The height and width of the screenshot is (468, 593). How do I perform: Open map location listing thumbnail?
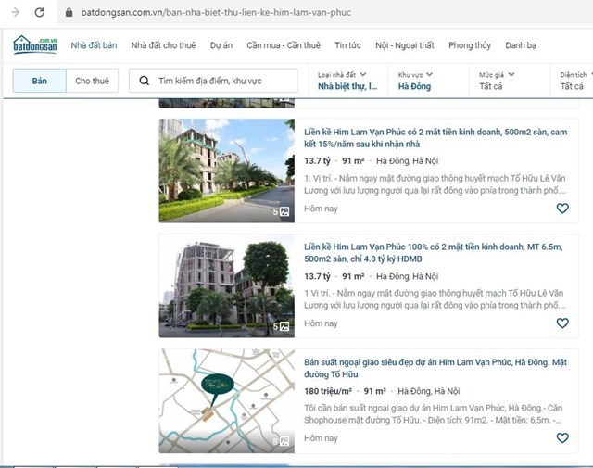point(226,400)
